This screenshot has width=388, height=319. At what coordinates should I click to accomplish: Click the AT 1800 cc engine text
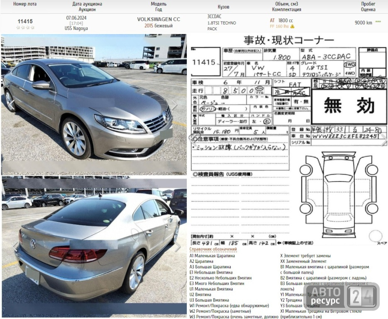(x=281, y=20)
